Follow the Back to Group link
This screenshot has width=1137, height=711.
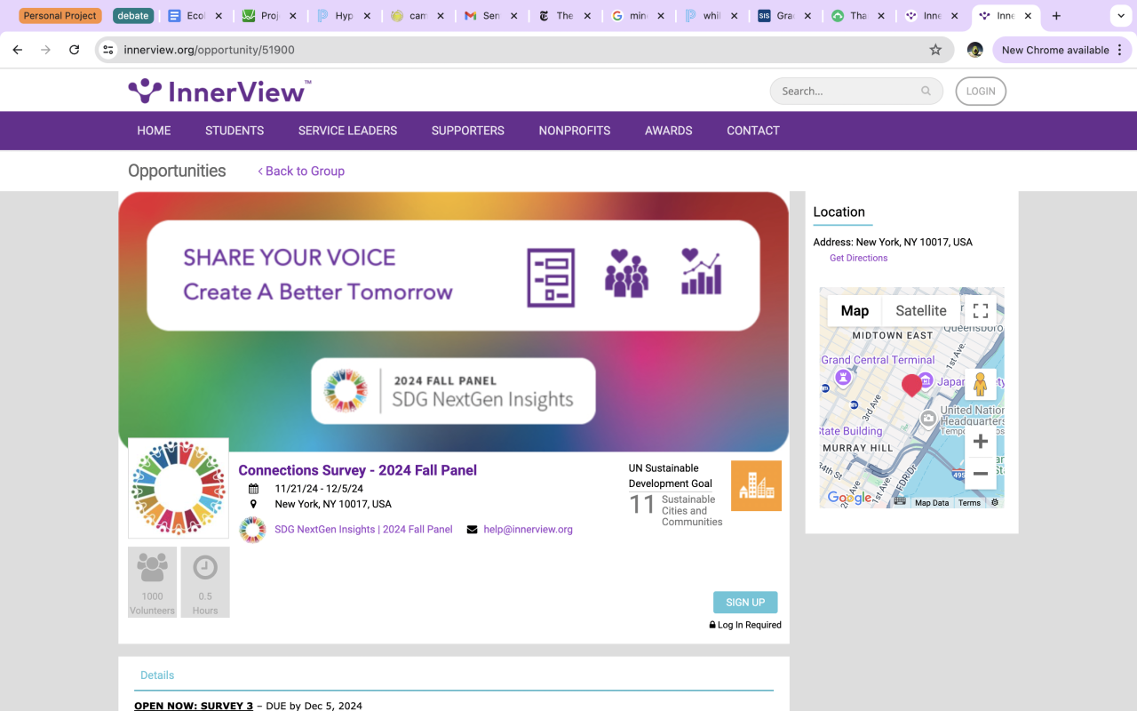[301, 171]
